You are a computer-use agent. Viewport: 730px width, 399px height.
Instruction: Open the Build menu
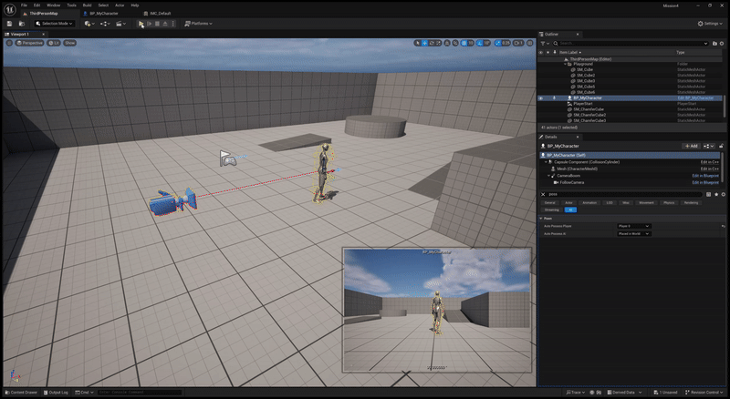pos(87,5)
